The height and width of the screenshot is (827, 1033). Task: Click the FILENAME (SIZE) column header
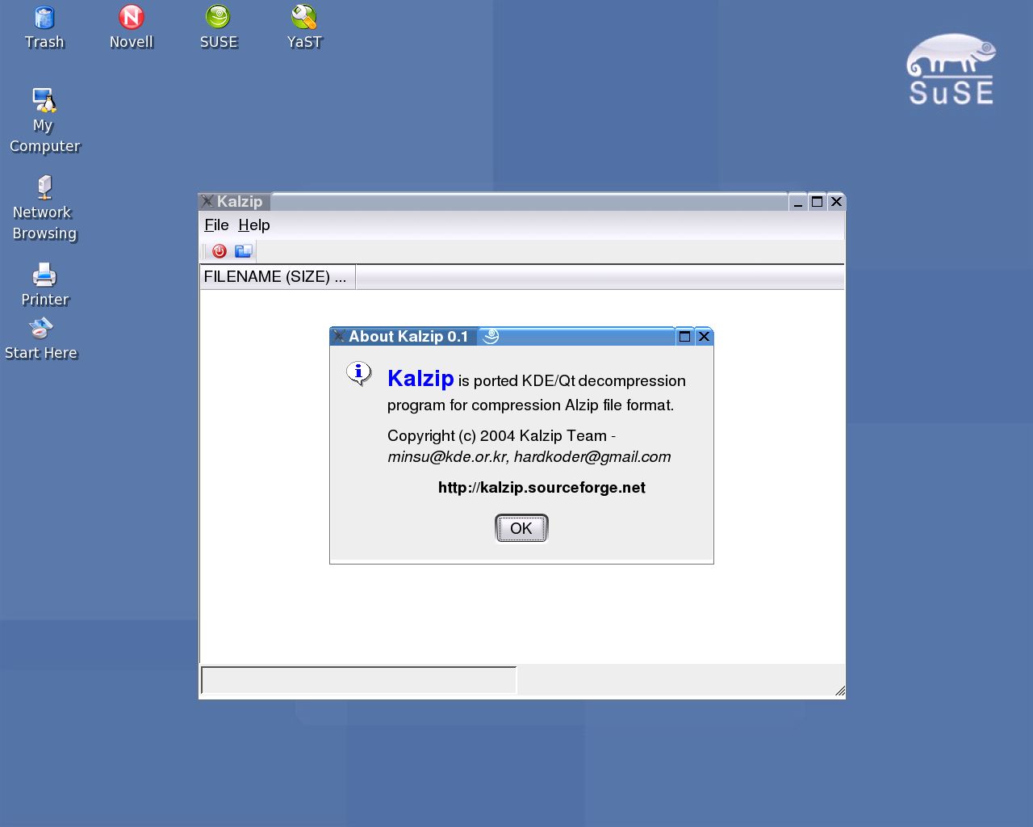[x=276, y=277]
